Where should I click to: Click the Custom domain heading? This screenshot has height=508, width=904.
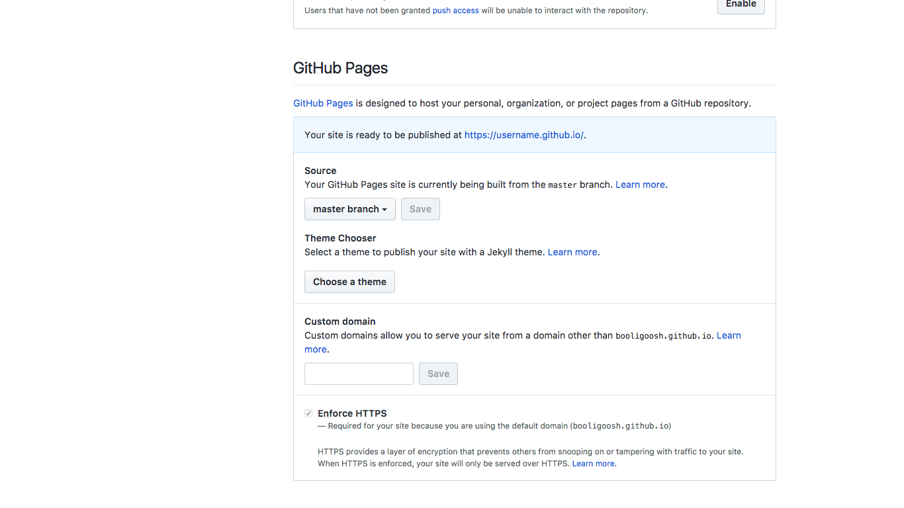[339, 321]
